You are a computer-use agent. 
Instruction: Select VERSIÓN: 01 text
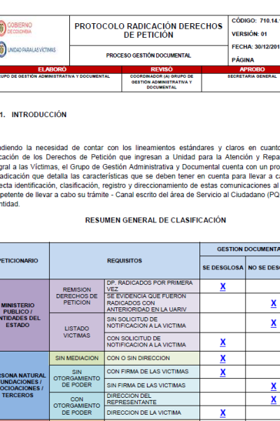(249, 34)
